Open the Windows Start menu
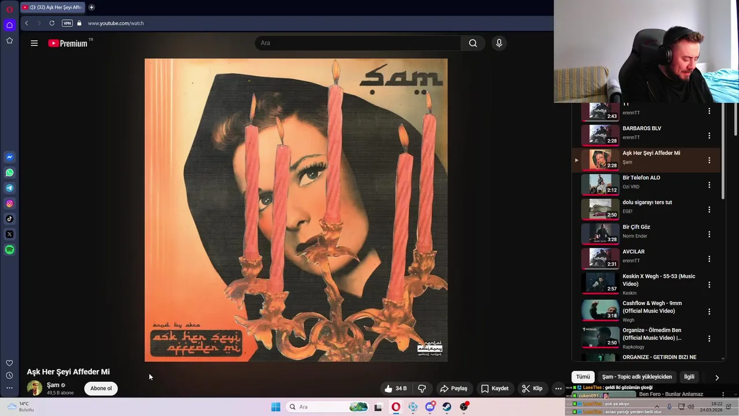739x416 pixels. [276, 407]
